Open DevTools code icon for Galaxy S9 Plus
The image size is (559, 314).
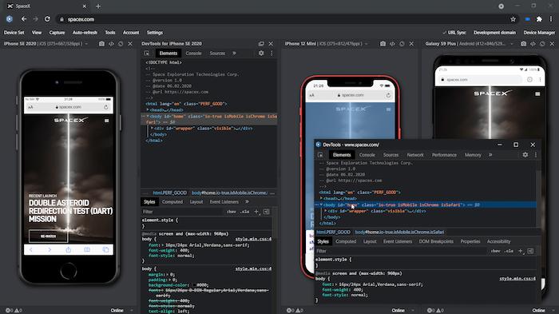tap(533, 43)
